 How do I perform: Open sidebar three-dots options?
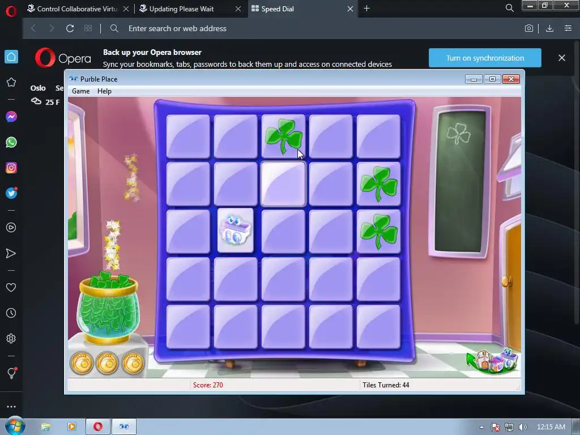click(11, 407)
